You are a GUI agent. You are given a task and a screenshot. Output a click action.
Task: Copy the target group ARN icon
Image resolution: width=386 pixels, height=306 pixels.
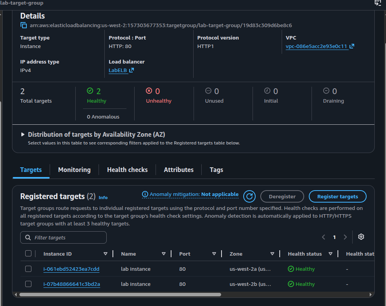pyautogui.click(x=24, y=25)
